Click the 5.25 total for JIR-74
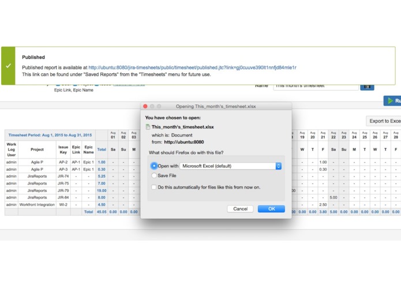The width and height of the screenshot is (401, 285). click(x=102, y=176)
